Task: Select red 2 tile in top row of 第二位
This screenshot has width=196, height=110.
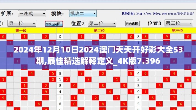Action: tap(103, 37)
